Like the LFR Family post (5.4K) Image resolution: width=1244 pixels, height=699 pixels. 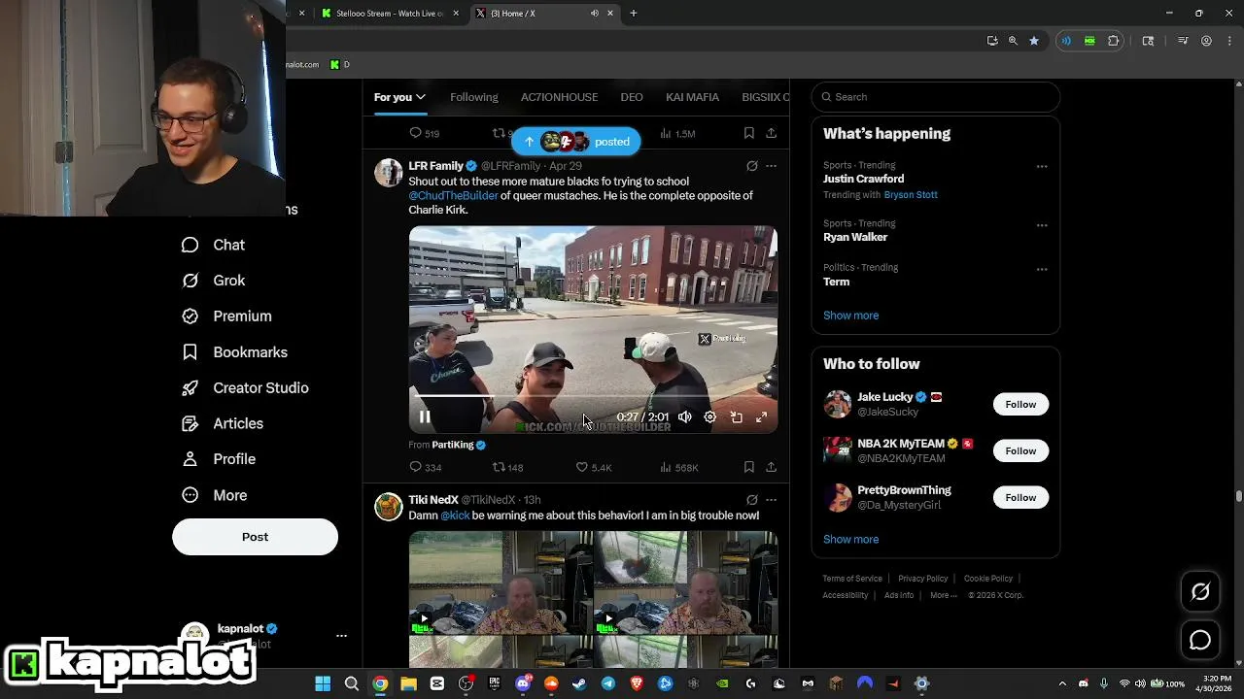[x=593, y=467]
